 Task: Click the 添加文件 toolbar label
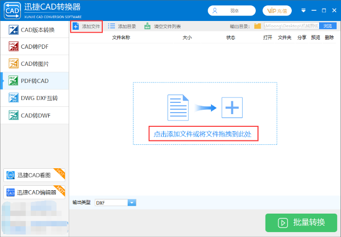[91, 26]
